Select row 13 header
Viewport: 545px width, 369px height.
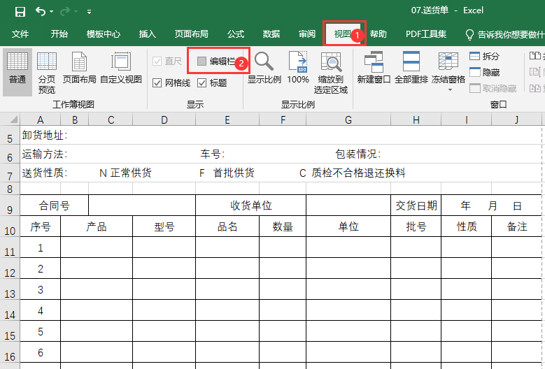pos(10,289)
